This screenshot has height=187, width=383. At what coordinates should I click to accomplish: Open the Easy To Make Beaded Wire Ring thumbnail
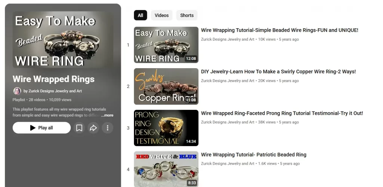click(x=166, y=45)
